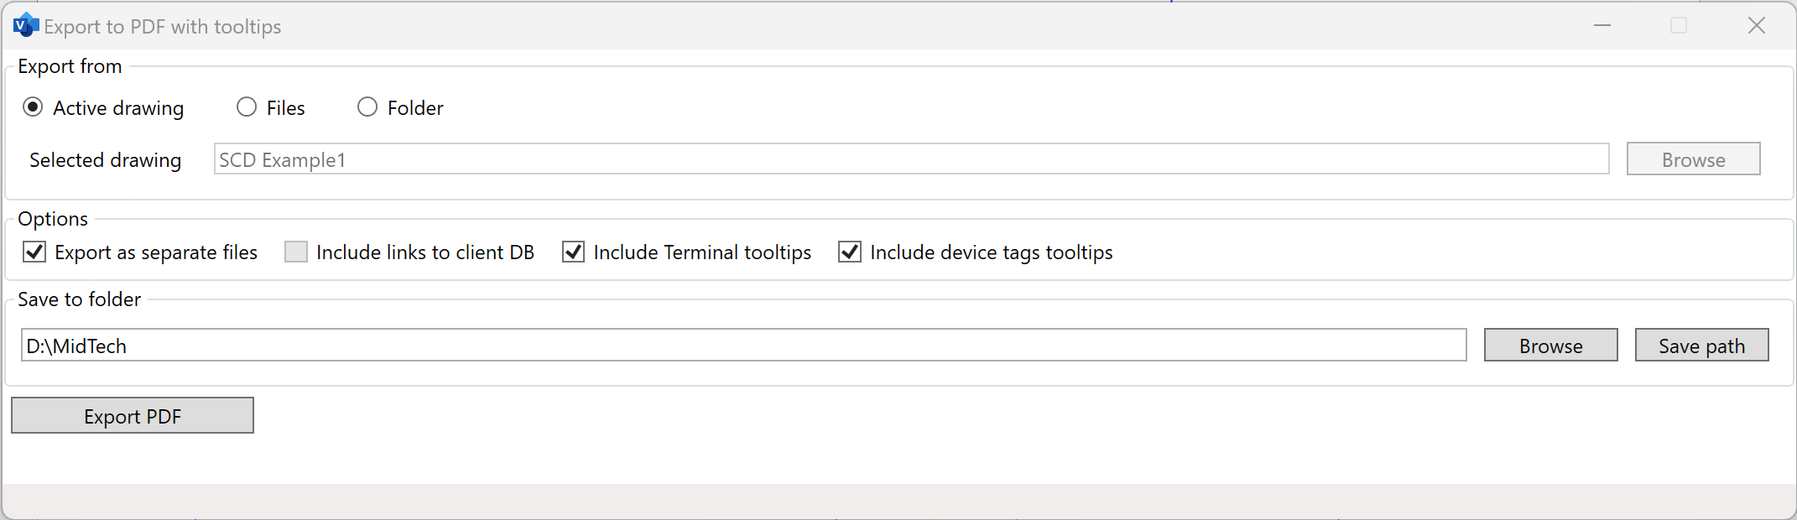This screenshot has height=520, width=1797.
Task: Disable Include device tags tooltips
Action: [850, 252]
